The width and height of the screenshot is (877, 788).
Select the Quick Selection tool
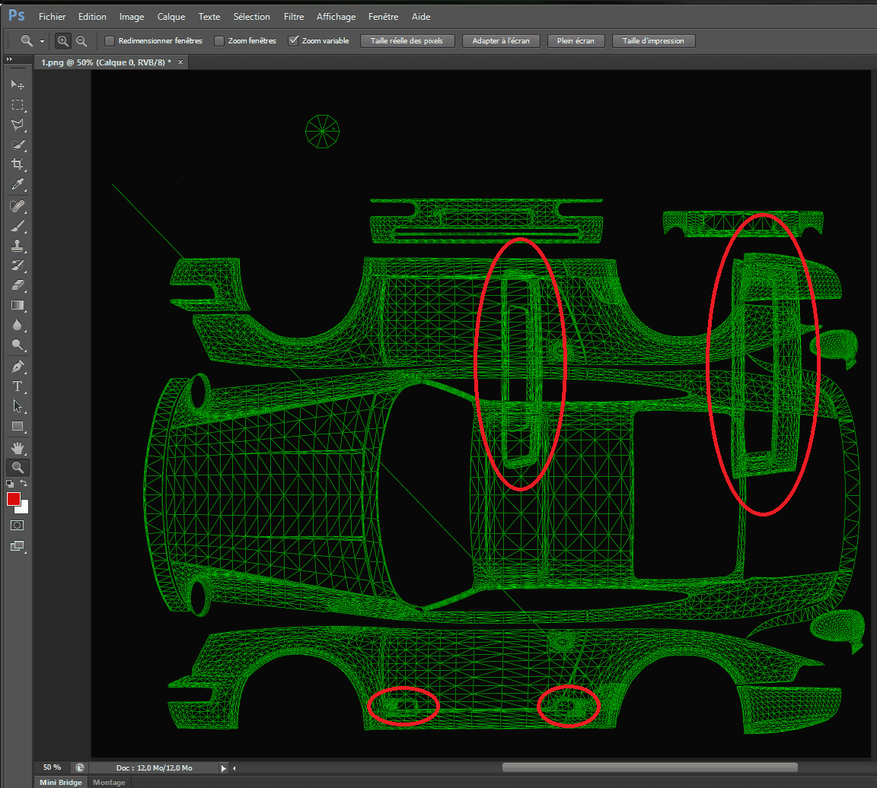18,145
